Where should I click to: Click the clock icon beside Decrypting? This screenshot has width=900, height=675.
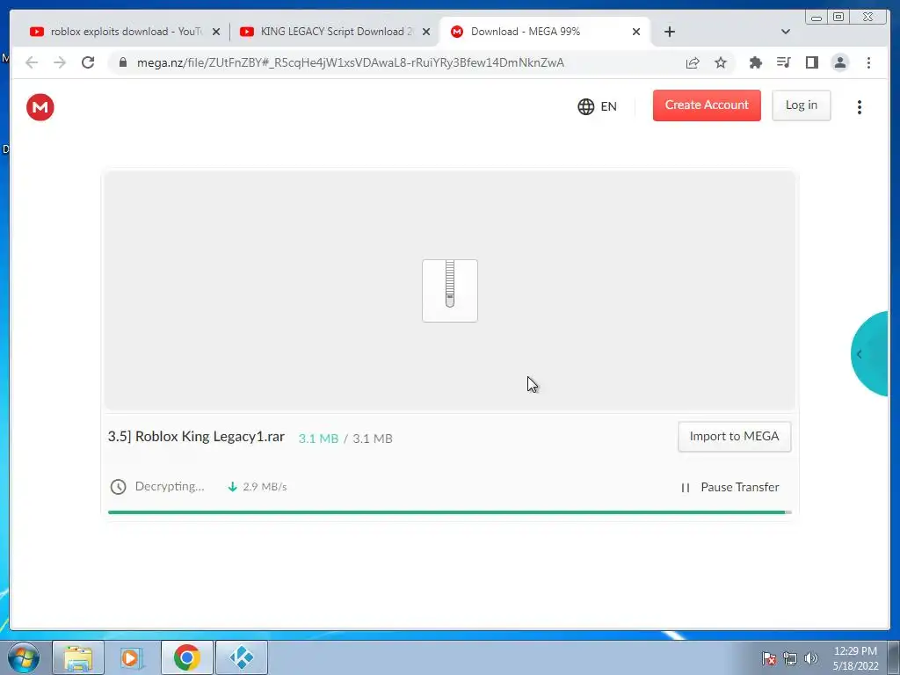point(119,487)
